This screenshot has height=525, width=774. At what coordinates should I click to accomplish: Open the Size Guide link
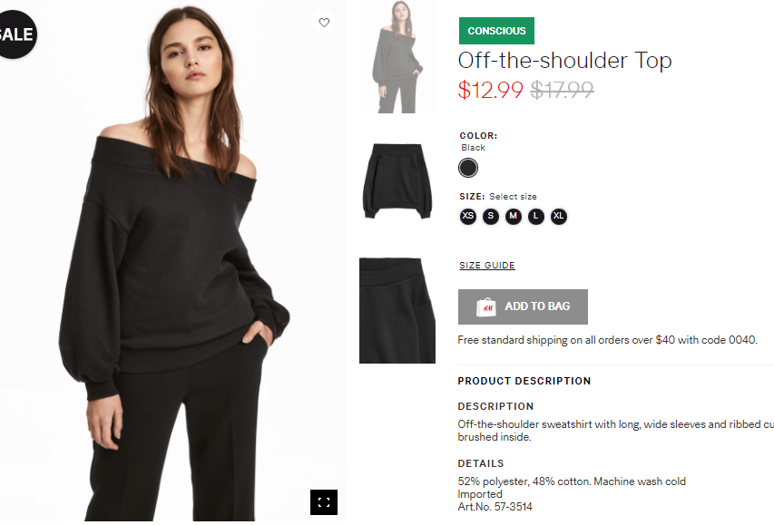coord(487,266)
